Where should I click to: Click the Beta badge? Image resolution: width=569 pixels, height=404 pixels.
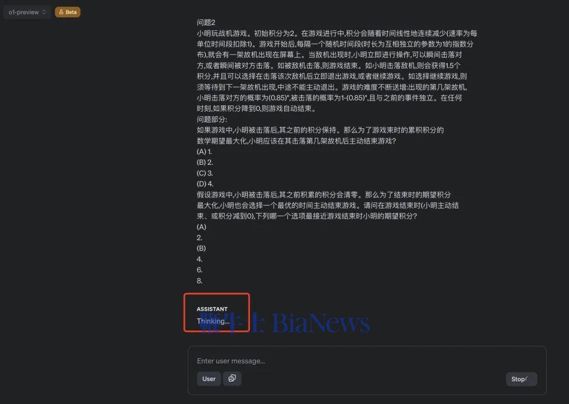point(68,12)
